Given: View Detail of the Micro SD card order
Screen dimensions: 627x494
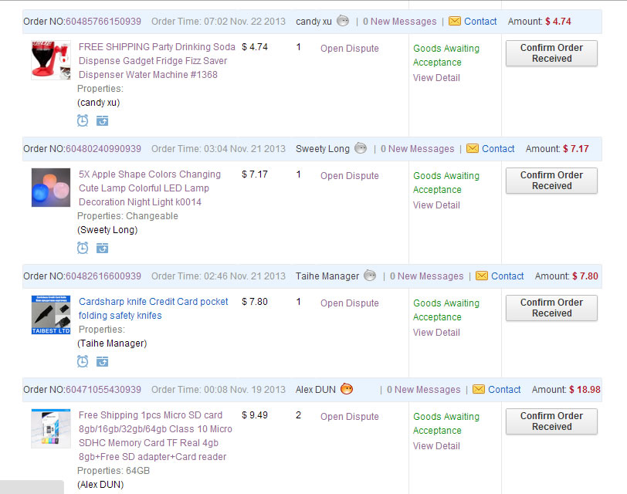Looking at the screenshot, I should tap(436, 446).
